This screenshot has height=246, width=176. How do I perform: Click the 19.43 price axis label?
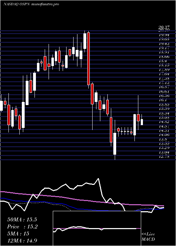pos(164,44)
